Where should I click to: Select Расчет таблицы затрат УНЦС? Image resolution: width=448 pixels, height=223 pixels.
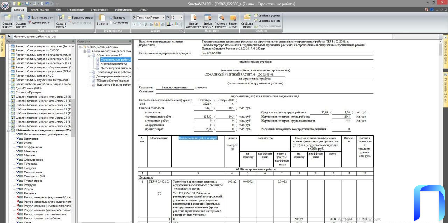[34, 76]
